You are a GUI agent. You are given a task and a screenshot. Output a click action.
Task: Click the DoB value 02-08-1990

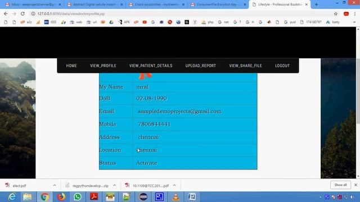coord(151,99)
